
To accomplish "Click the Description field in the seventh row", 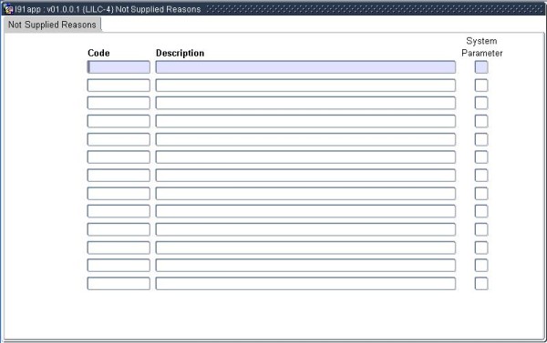I will coord(305,176).
